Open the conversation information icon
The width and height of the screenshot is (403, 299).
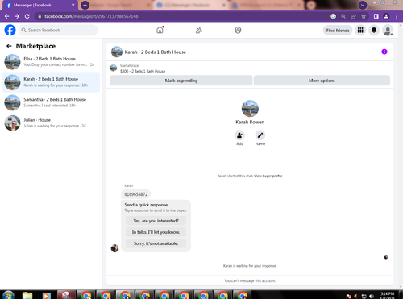point(384,52)
